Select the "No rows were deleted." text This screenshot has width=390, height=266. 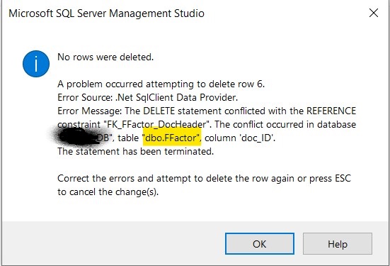point(105,57)
